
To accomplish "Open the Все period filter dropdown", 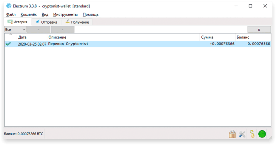I will (x=15, y=30).
